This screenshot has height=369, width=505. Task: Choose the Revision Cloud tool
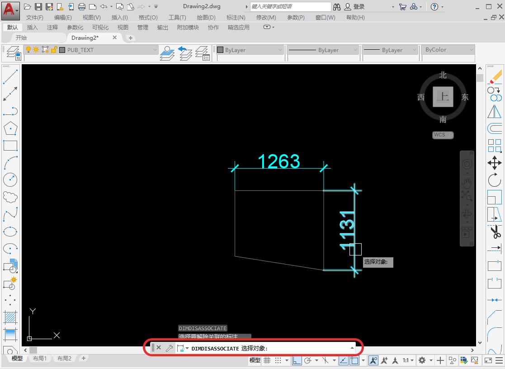[10, 197]
